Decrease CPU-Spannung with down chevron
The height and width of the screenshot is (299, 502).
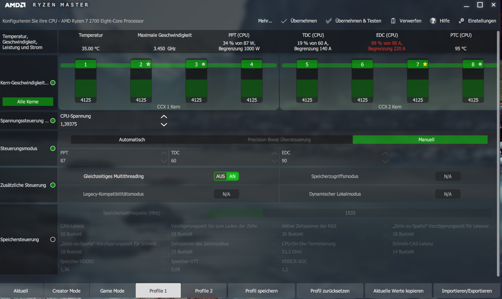(164, 124)
